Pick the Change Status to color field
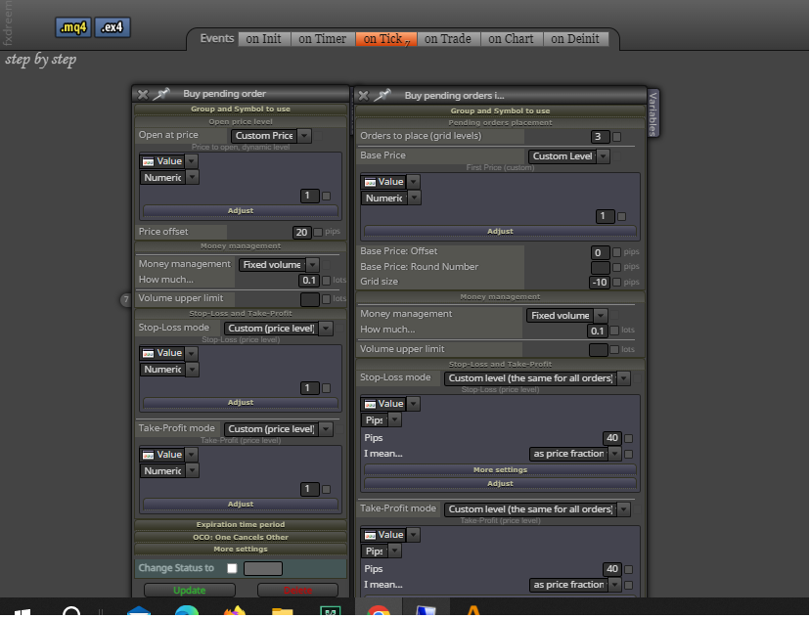This screenshot has height=618, width=810. [263, 568]
